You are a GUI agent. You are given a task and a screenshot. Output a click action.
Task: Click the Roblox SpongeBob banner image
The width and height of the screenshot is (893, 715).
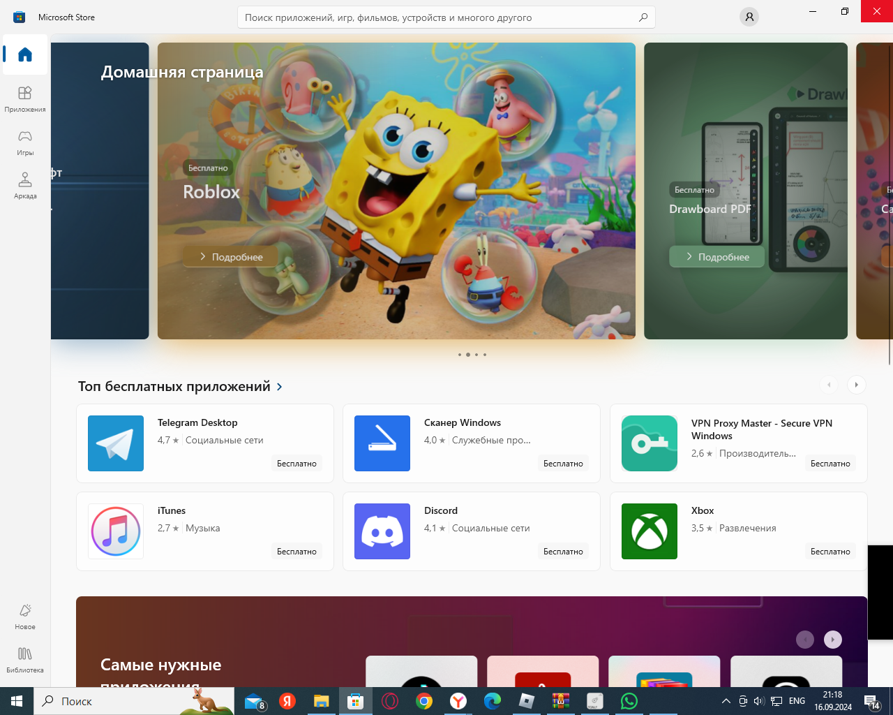[x=396, y=191]
